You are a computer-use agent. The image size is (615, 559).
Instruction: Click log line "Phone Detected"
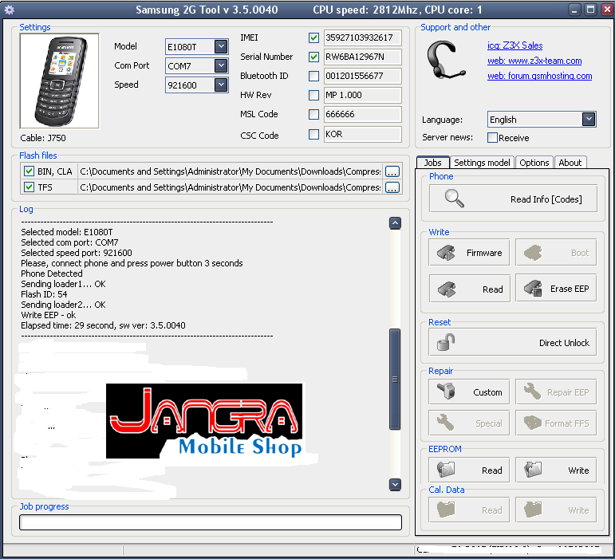[52, 274]
